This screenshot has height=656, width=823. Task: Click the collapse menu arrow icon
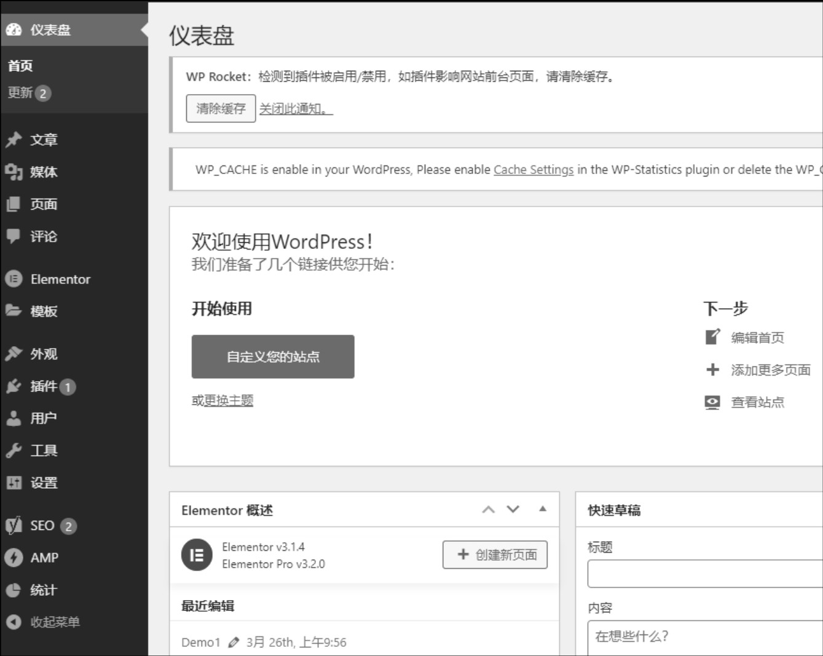[x=14, y=622]
